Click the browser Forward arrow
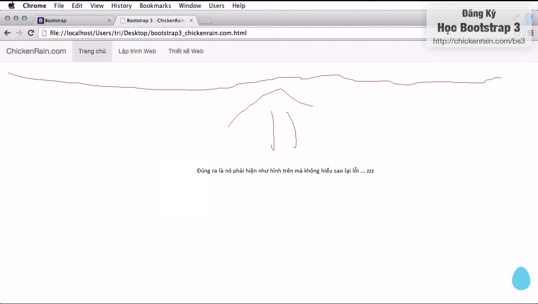538x304 pixels. pos(19,33)
